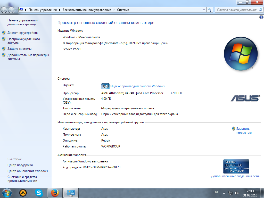264x198 pixels.
Task: Click Активация Windows выполнена text
Action: pyautogui.click(x=85, y=161)
